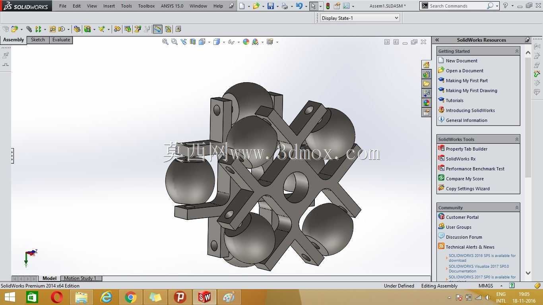543x305 pixels.
Task: Click the Undo arrow icon
Action: pos(299,6)
